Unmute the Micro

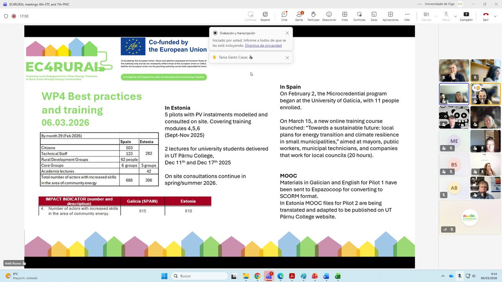[x=445, y=14]
